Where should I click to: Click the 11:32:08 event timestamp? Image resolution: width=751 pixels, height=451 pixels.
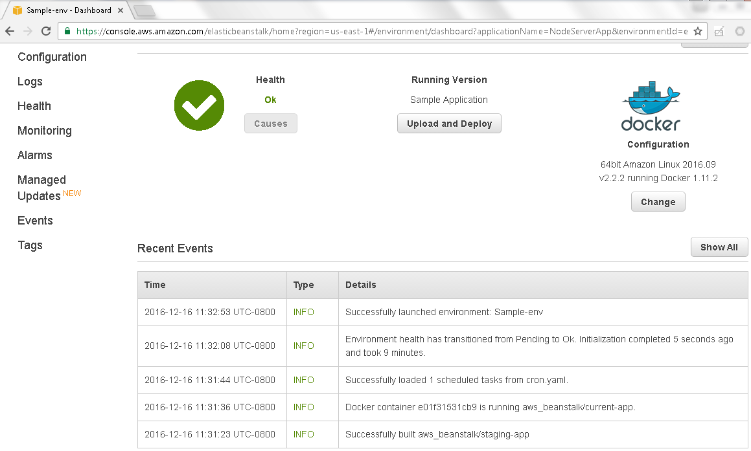[x=210, y=346]
